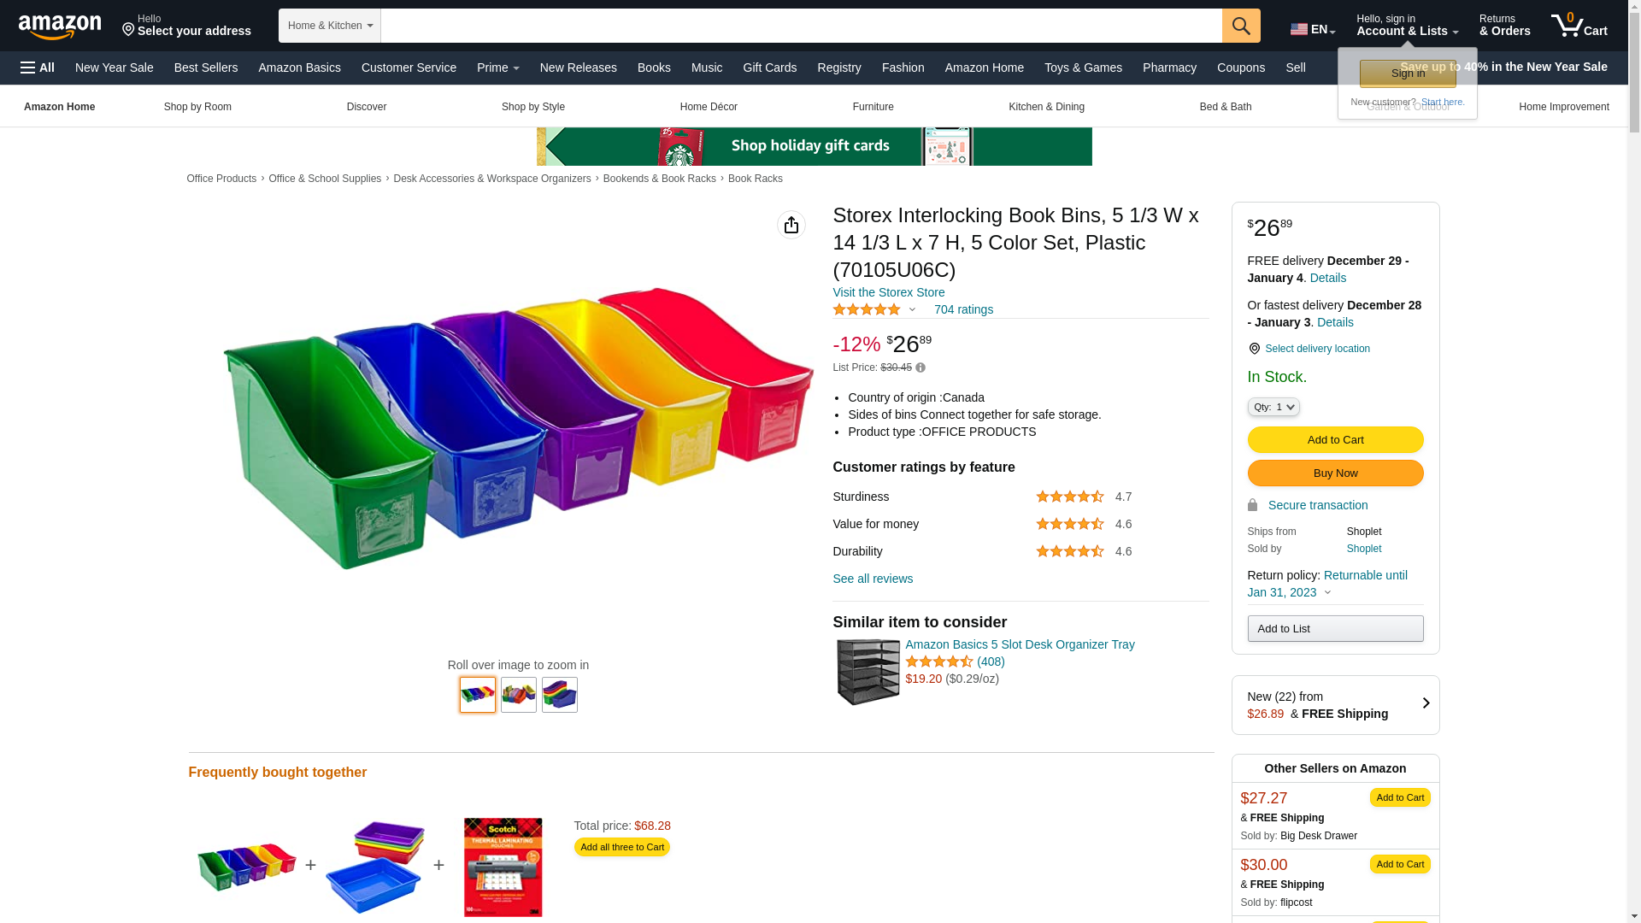The image size is (1641, 923).
Task: Click the Amazon logo
Action: 60,26
